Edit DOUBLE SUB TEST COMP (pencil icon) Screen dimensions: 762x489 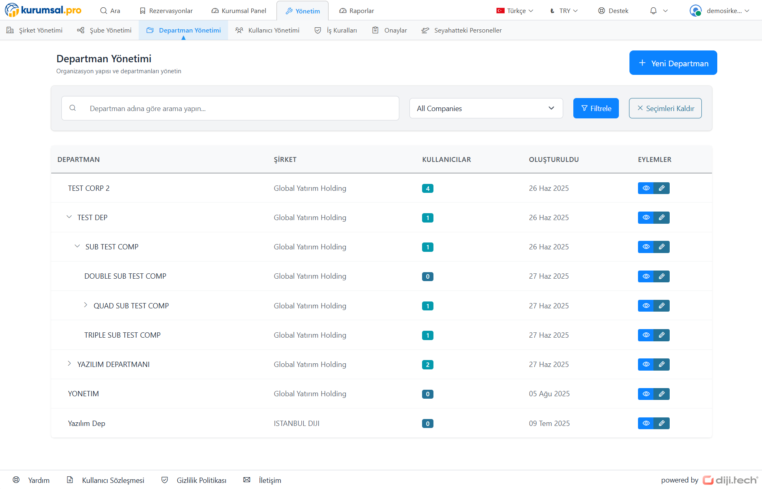[x=662, y=276]
